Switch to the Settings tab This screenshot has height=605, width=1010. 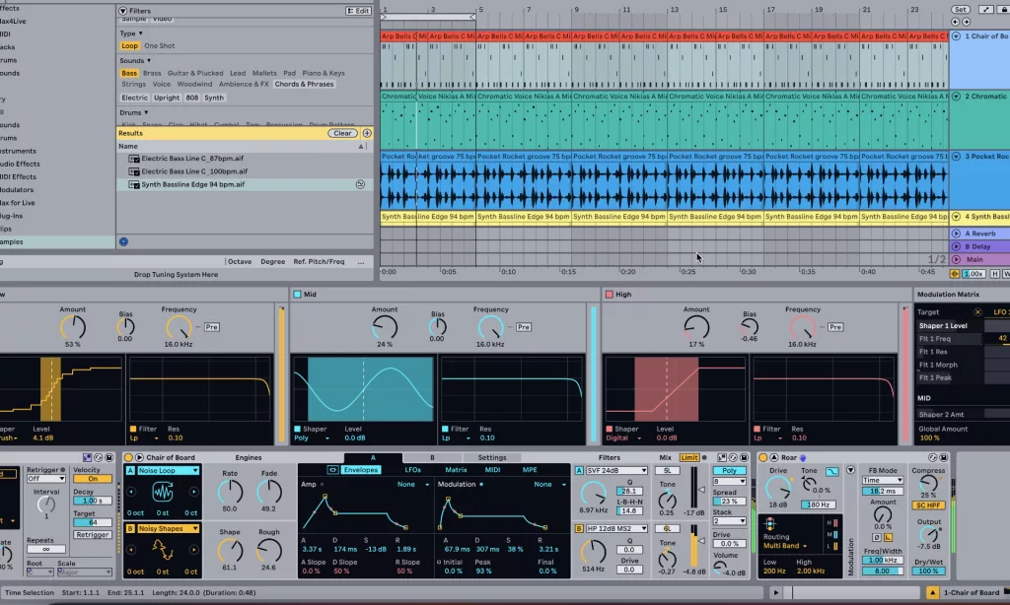click(x=491, y=457)
